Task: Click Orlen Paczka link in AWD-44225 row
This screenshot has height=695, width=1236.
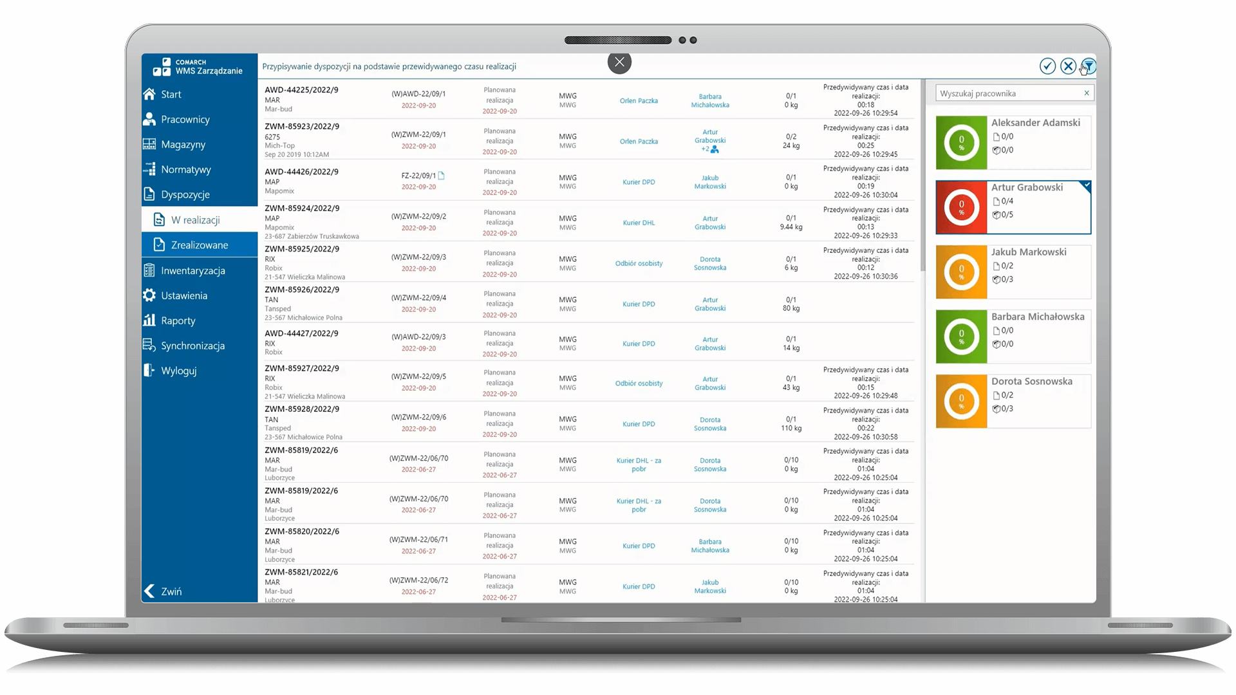Action: point(639,100)
